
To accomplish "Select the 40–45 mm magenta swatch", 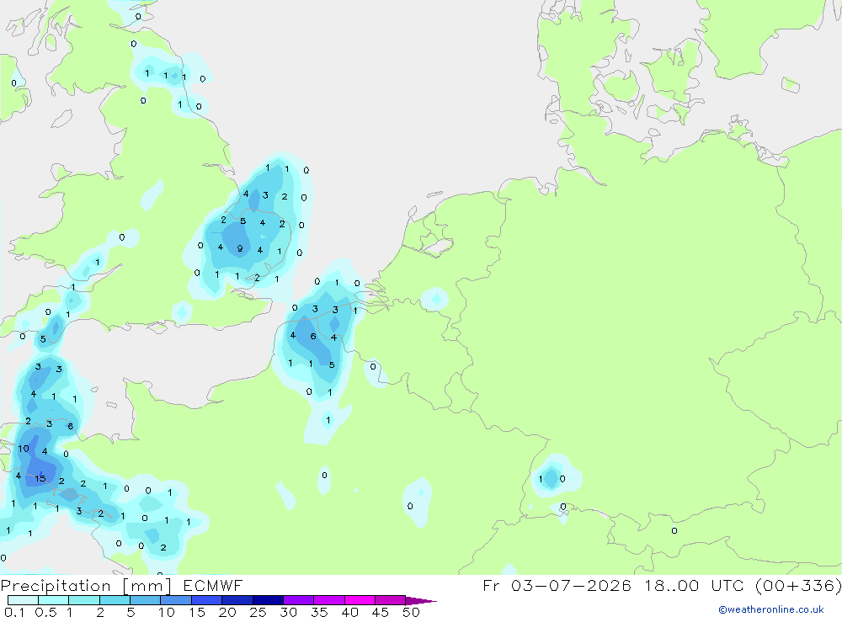I will [x=360, y=600].
